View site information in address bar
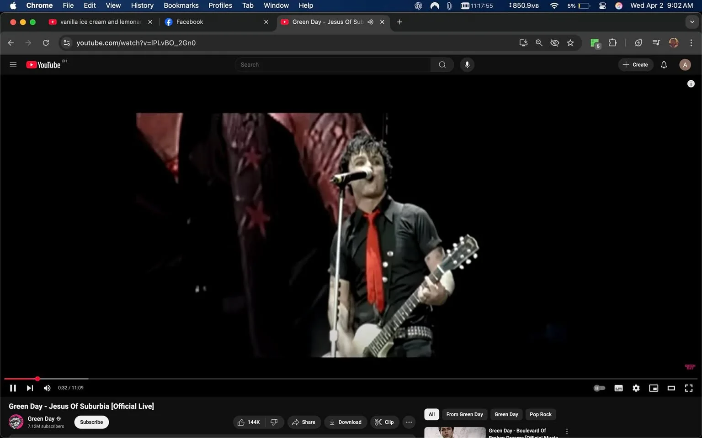Image resolution: width=702 pixels, height=438 pixels. 67,43
